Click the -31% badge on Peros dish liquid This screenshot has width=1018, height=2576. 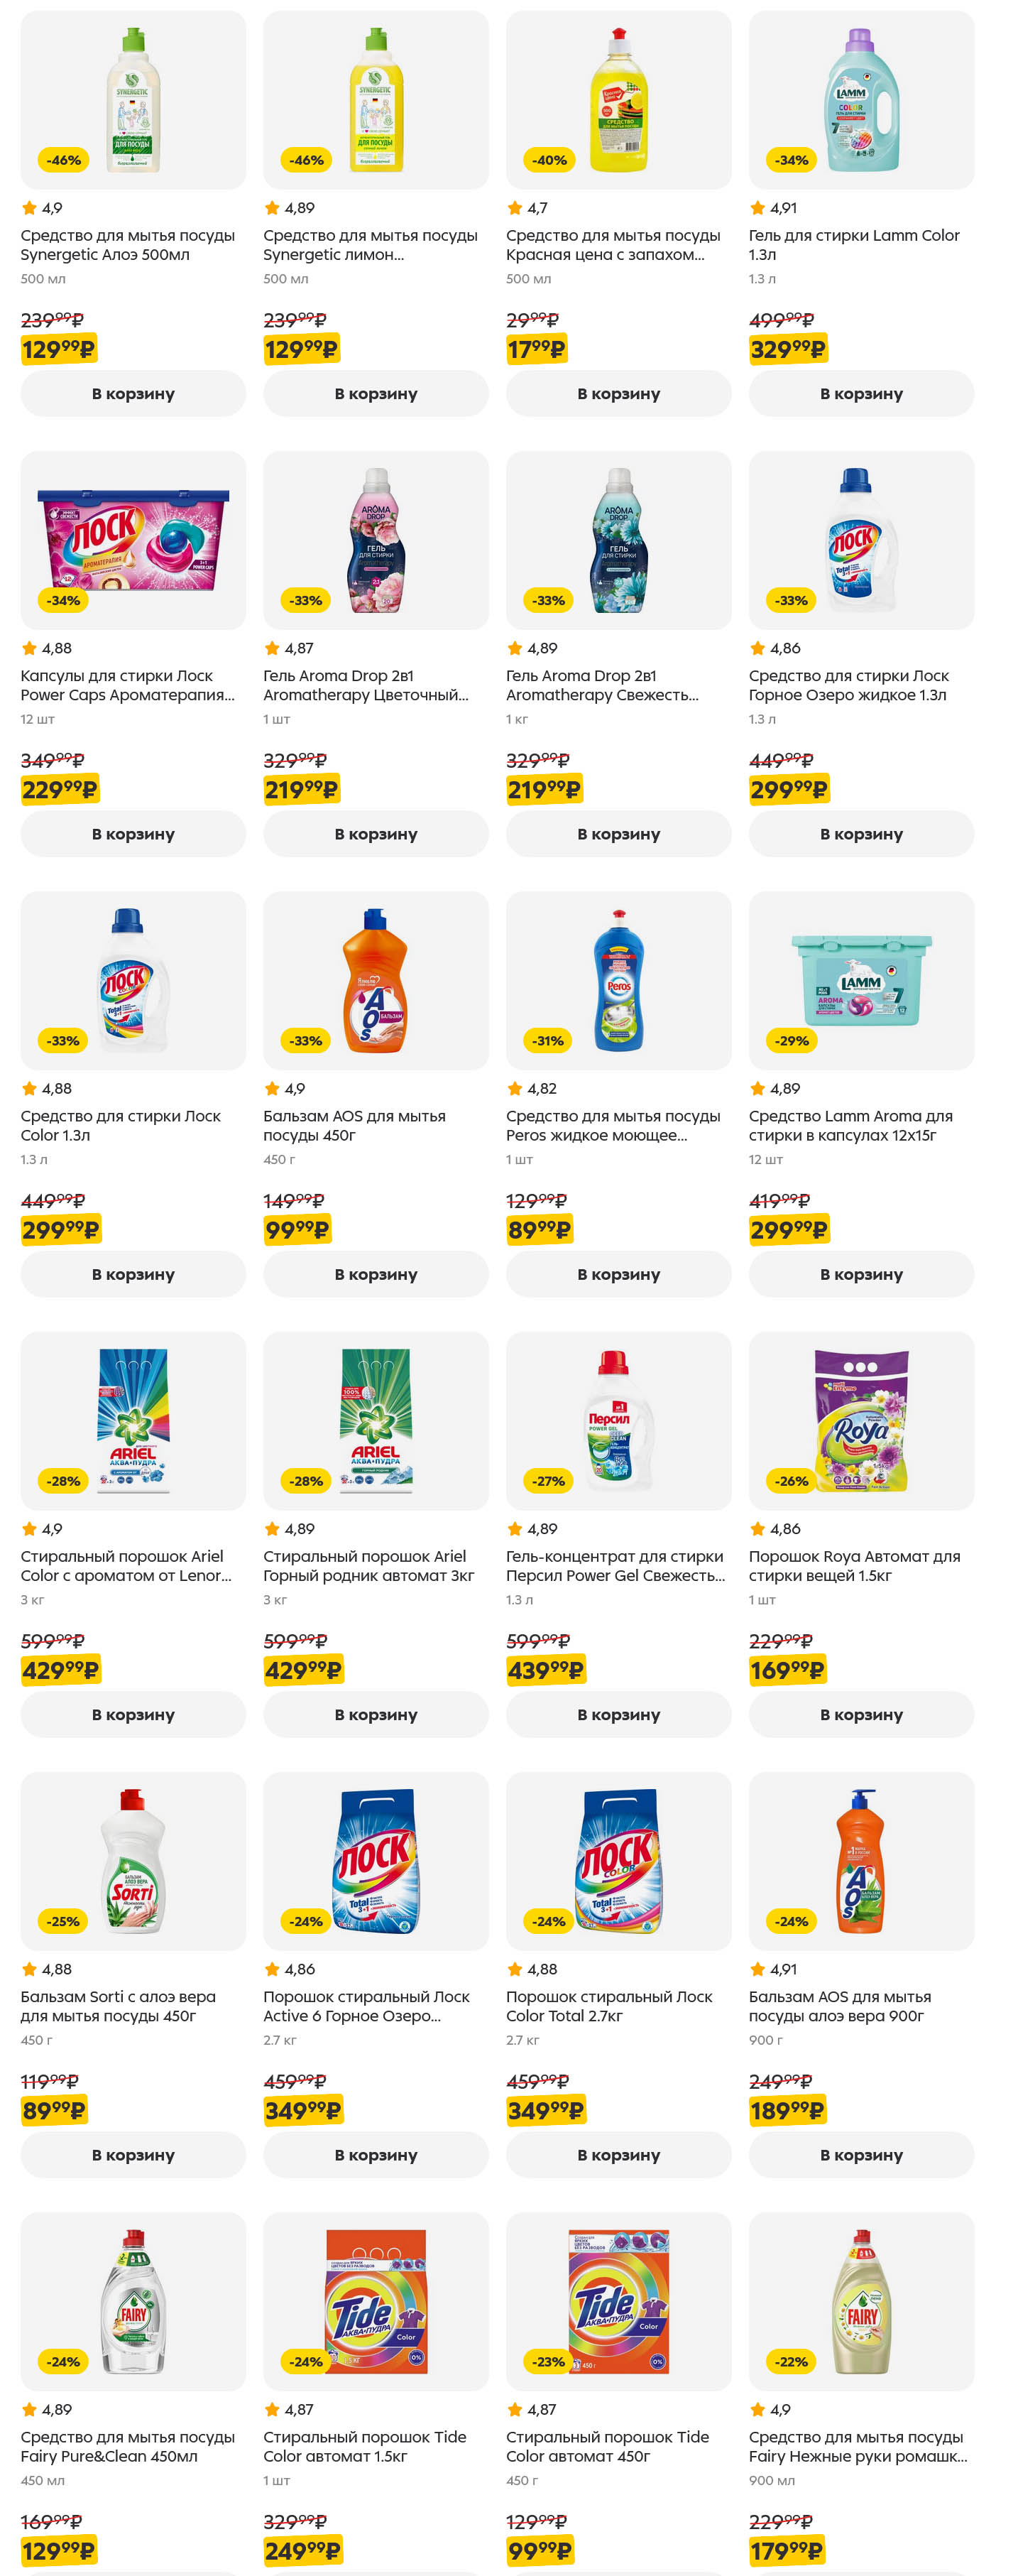(x=548, y=1040)
